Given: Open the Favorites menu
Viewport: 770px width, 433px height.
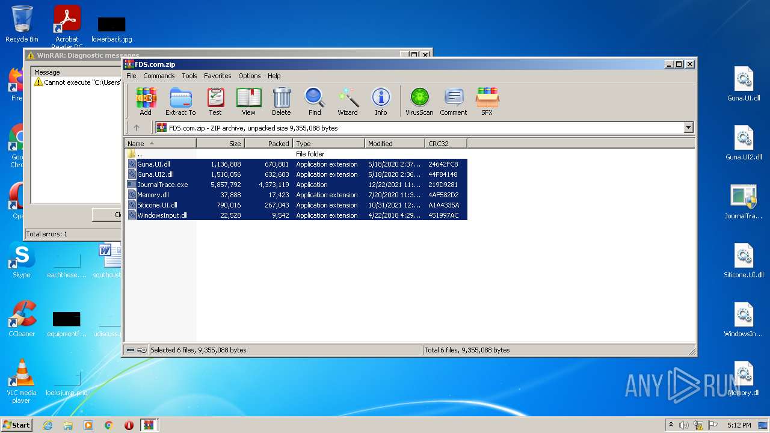Looking at the screenshot, I should 218,76.
